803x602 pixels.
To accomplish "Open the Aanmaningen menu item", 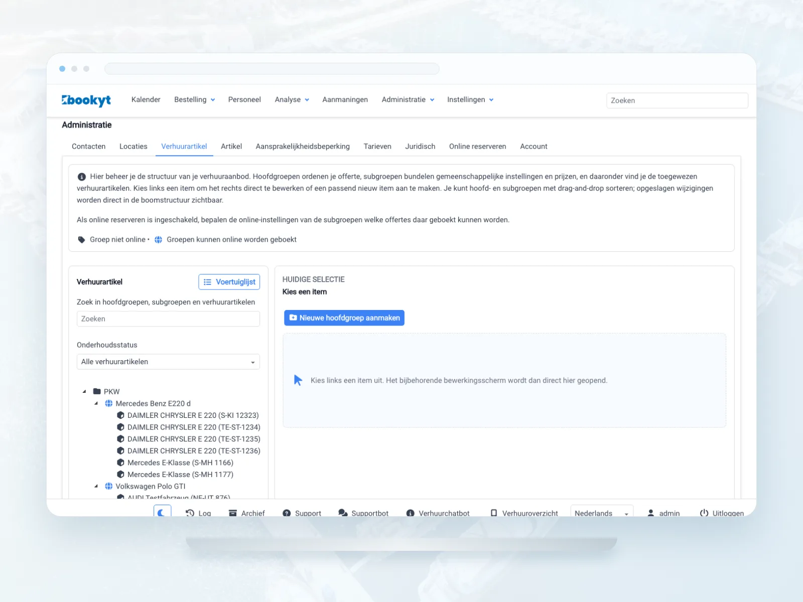I will 345,100.
